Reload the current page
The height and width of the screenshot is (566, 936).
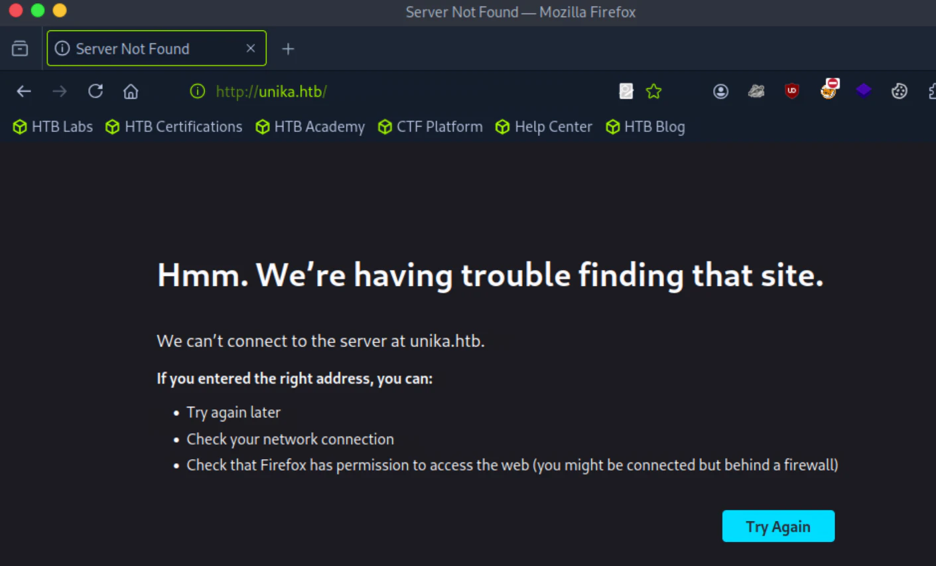coord(96,91)
